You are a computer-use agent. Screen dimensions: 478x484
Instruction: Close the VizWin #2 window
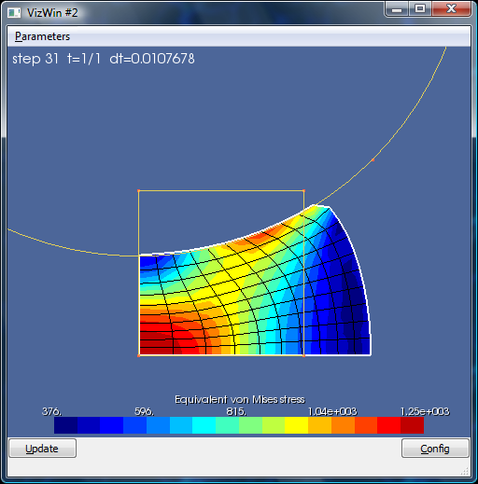pos(451,8)
